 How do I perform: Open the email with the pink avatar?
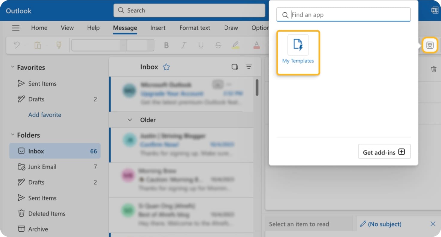point(182,180)
